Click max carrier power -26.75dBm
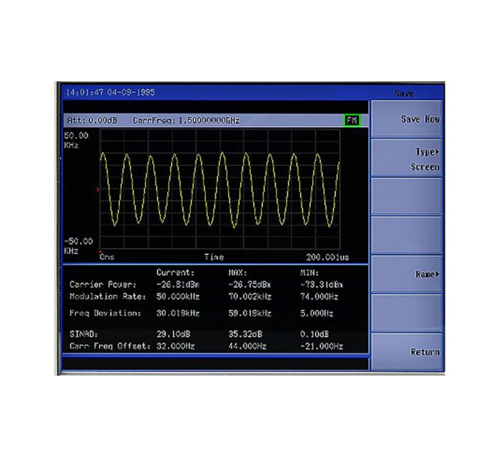499x457 pixels. pyautogui.click(x=249, y=284)
